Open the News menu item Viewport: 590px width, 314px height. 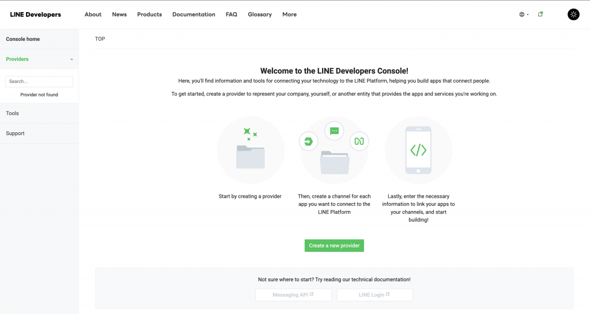coord(119,14)
